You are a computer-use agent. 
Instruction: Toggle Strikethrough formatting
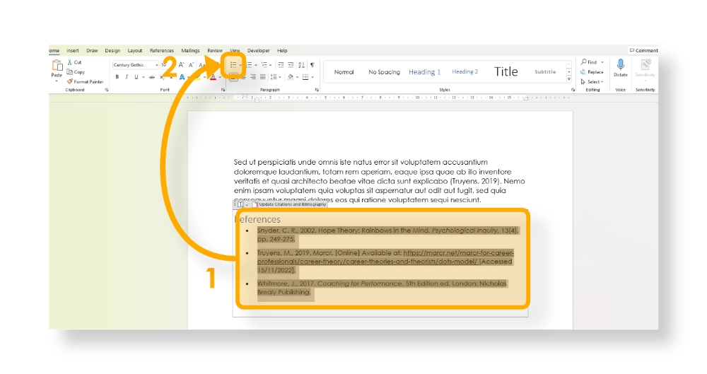(x=151, y=76)
